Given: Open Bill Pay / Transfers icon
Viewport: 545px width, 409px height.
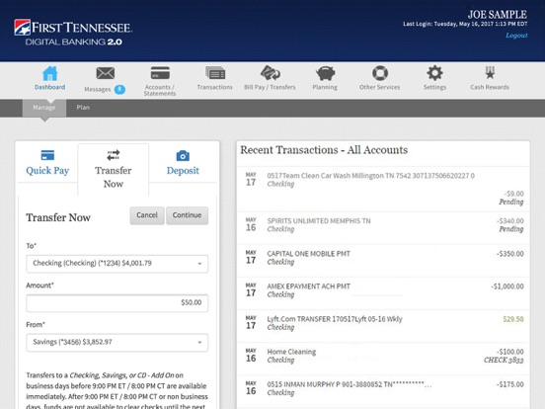Looking at the screenshot, I should click(271, 73).
